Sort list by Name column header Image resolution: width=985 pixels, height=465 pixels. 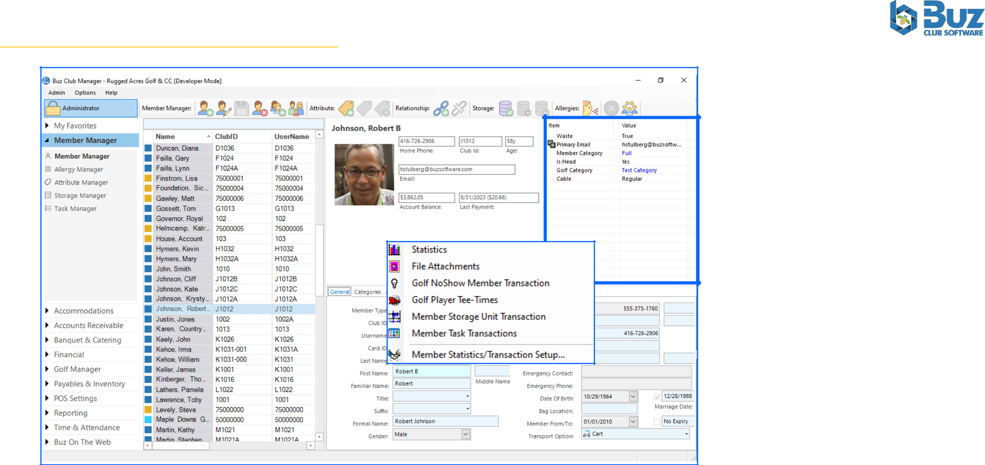pos(182,136)
